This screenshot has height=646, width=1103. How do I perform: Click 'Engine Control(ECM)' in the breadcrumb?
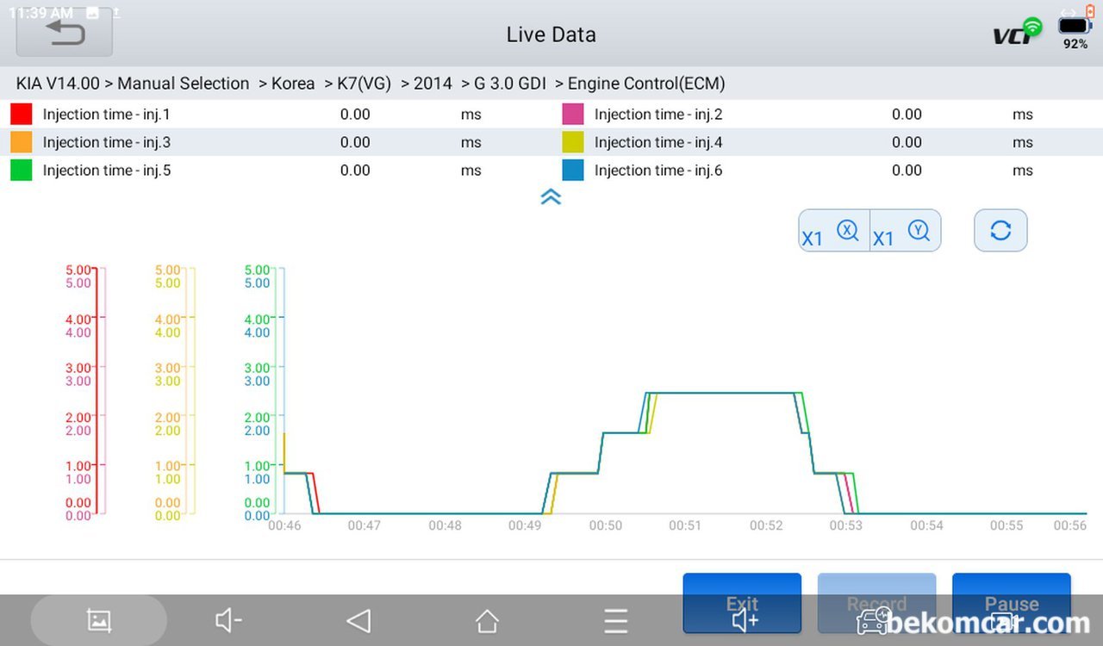coord(646,84)
